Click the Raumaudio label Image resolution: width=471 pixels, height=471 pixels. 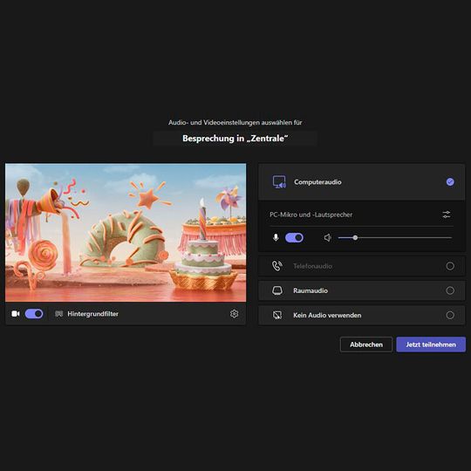tap(311, 290)
